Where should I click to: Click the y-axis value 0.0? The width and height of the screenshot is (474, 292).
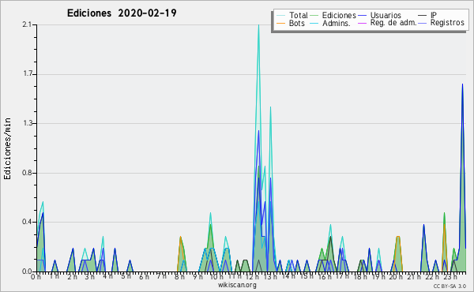27,271
